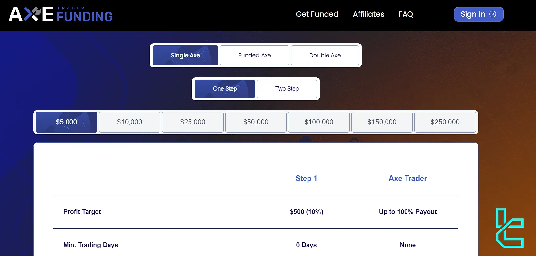Choose the One Step option
The width and height of the screenshot is (536, 256).
[225, 89]
